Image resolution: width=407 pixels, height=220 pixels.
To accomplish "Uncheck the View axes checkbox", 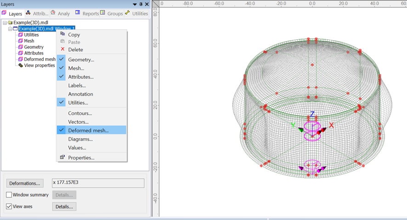I will coord(9,207).
